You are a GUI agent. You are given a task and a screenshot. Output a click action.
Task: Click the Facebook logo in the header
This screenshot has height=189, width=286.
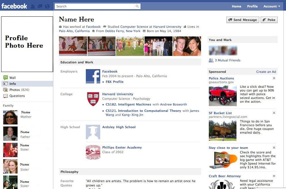[x=14, y=6]
